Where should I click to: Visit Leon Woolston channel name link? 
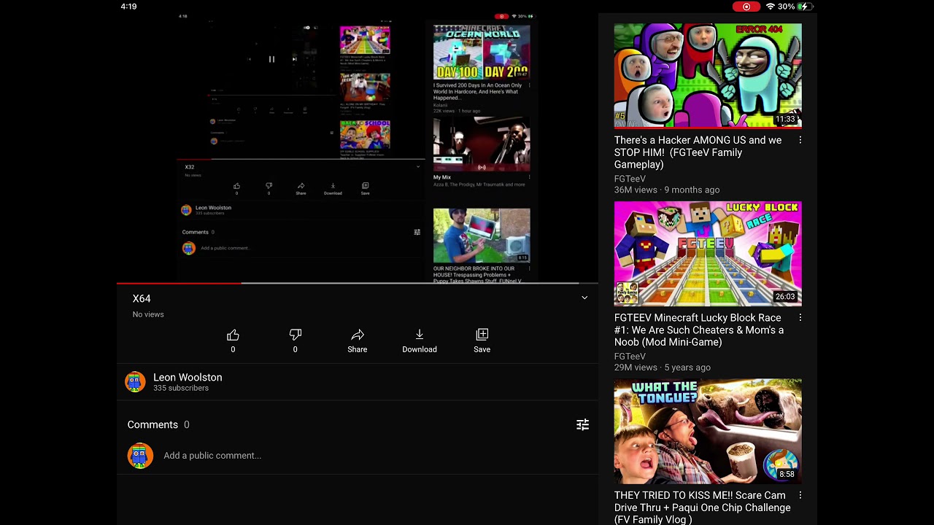pos(188,377)
